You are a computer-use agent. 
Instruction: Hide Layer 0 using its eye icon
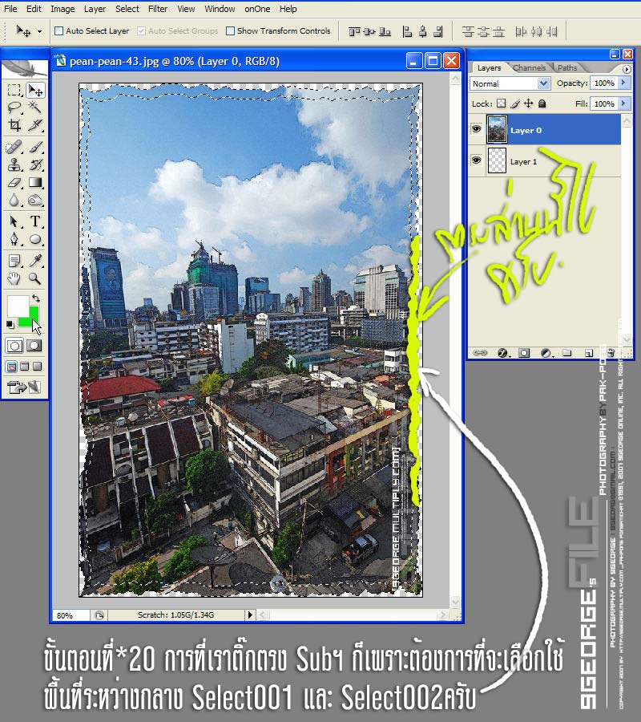(x=477, y=129)
